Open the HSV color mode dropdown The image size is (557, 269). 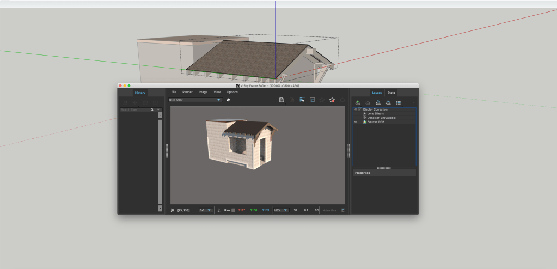281,210
